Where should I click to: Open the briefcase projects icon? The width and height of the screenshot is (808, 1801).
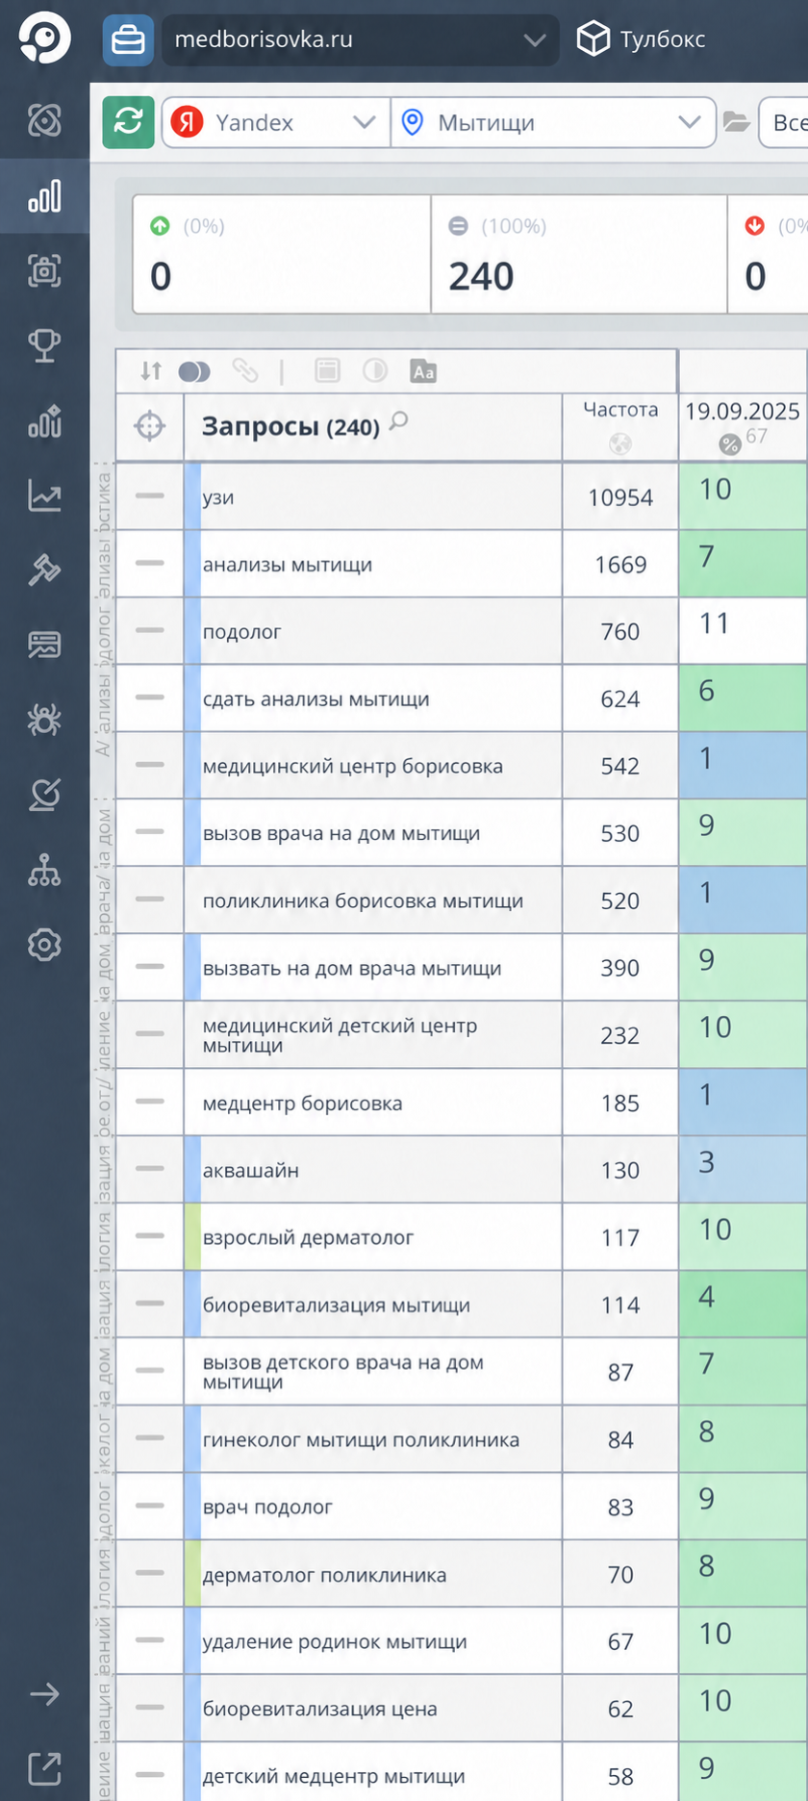point(128,40)
